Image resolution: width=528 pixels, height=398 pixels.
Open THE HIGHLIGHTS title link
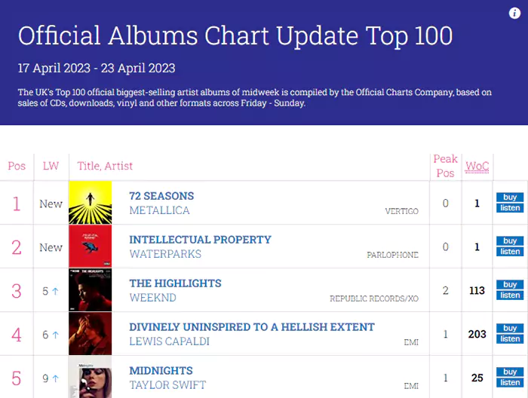(x=176, y=283)
